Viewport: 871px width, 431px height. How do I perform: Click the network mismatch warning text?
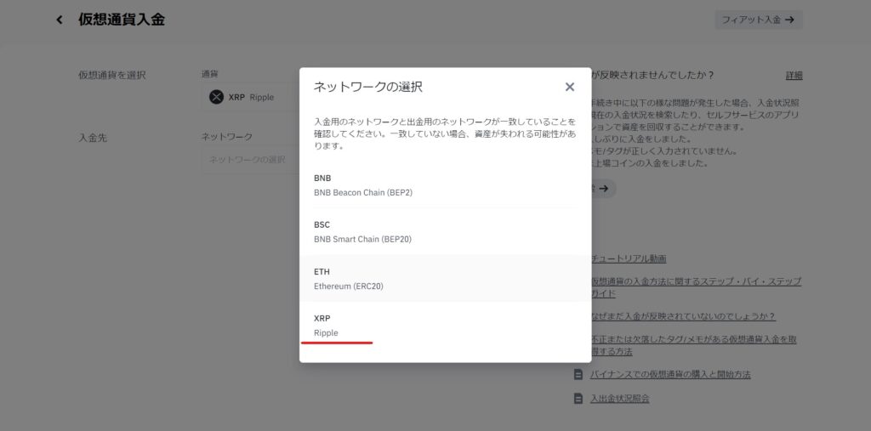coord(445,133)
